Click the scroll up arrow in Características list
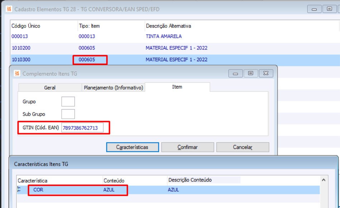 [324, 180]
